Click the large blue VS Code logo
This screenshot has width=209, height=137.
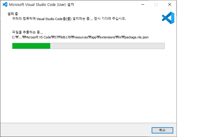pyautogui.click(x=168, y=18)
